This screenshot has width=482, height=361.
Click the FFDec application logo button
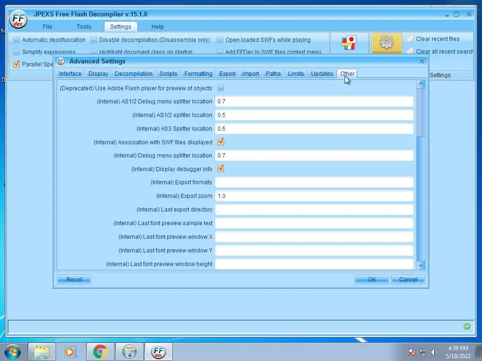pyautogui.click(x=18, y=19)
